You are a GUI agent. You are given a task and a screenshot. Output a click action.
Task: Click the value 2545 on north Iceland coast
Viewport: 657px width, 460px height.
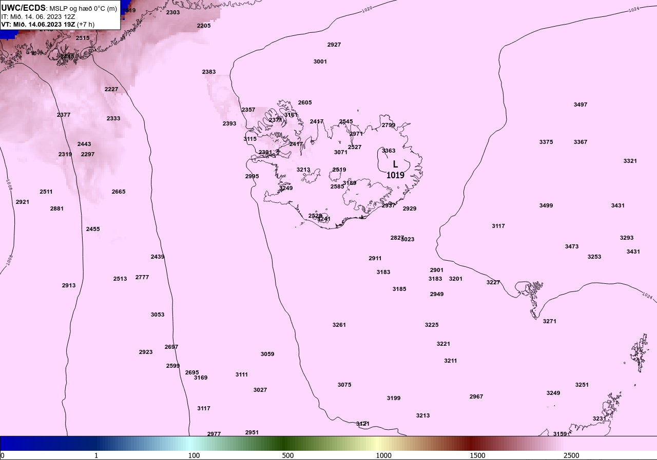[346, 121]
